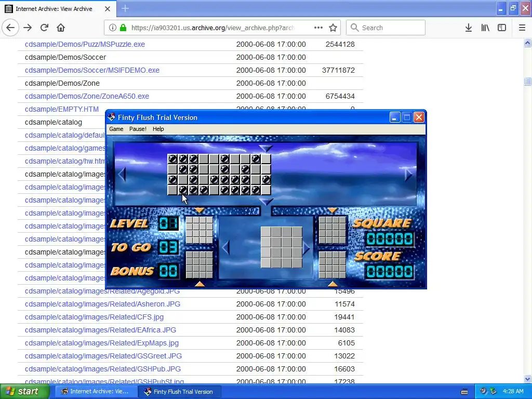
Task: Click the top down-pointing arrow above the ball grid
Action: pos(265,148)
